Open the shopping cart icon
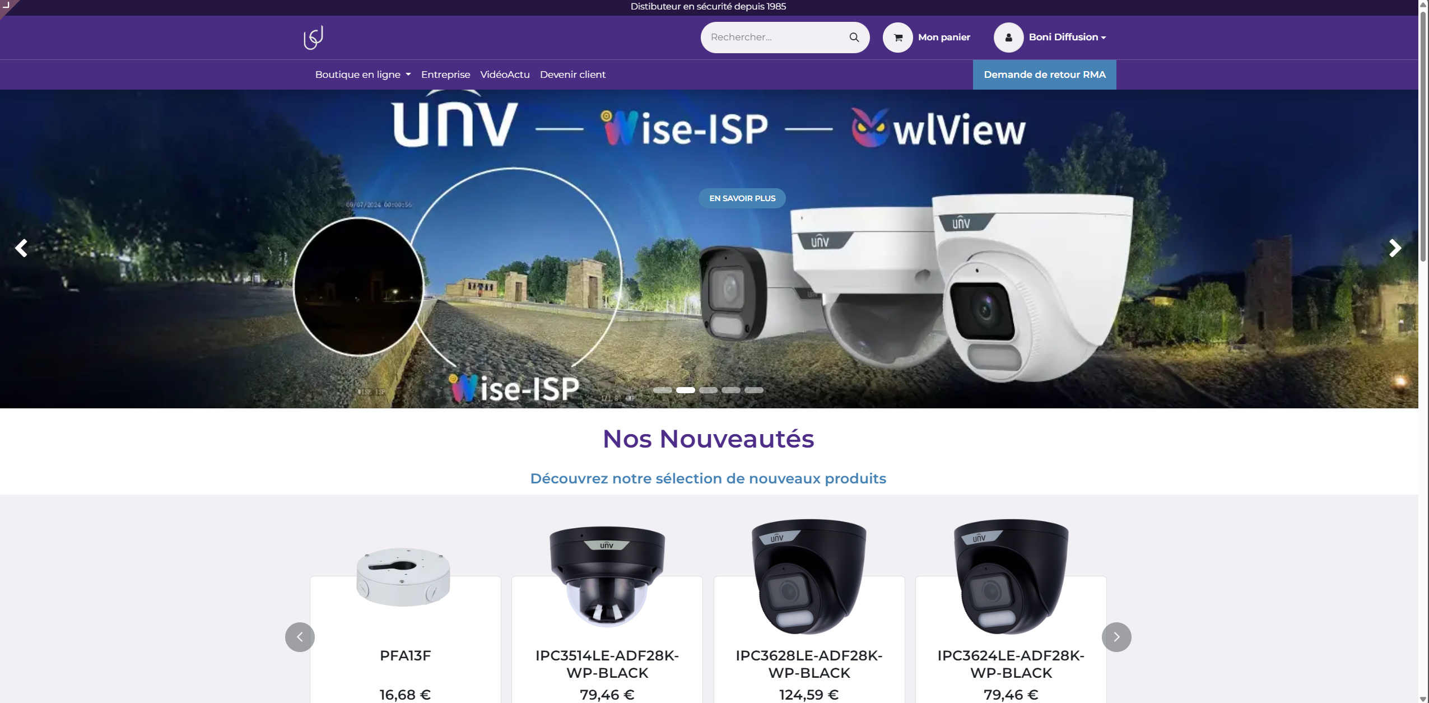 (898, 38)
